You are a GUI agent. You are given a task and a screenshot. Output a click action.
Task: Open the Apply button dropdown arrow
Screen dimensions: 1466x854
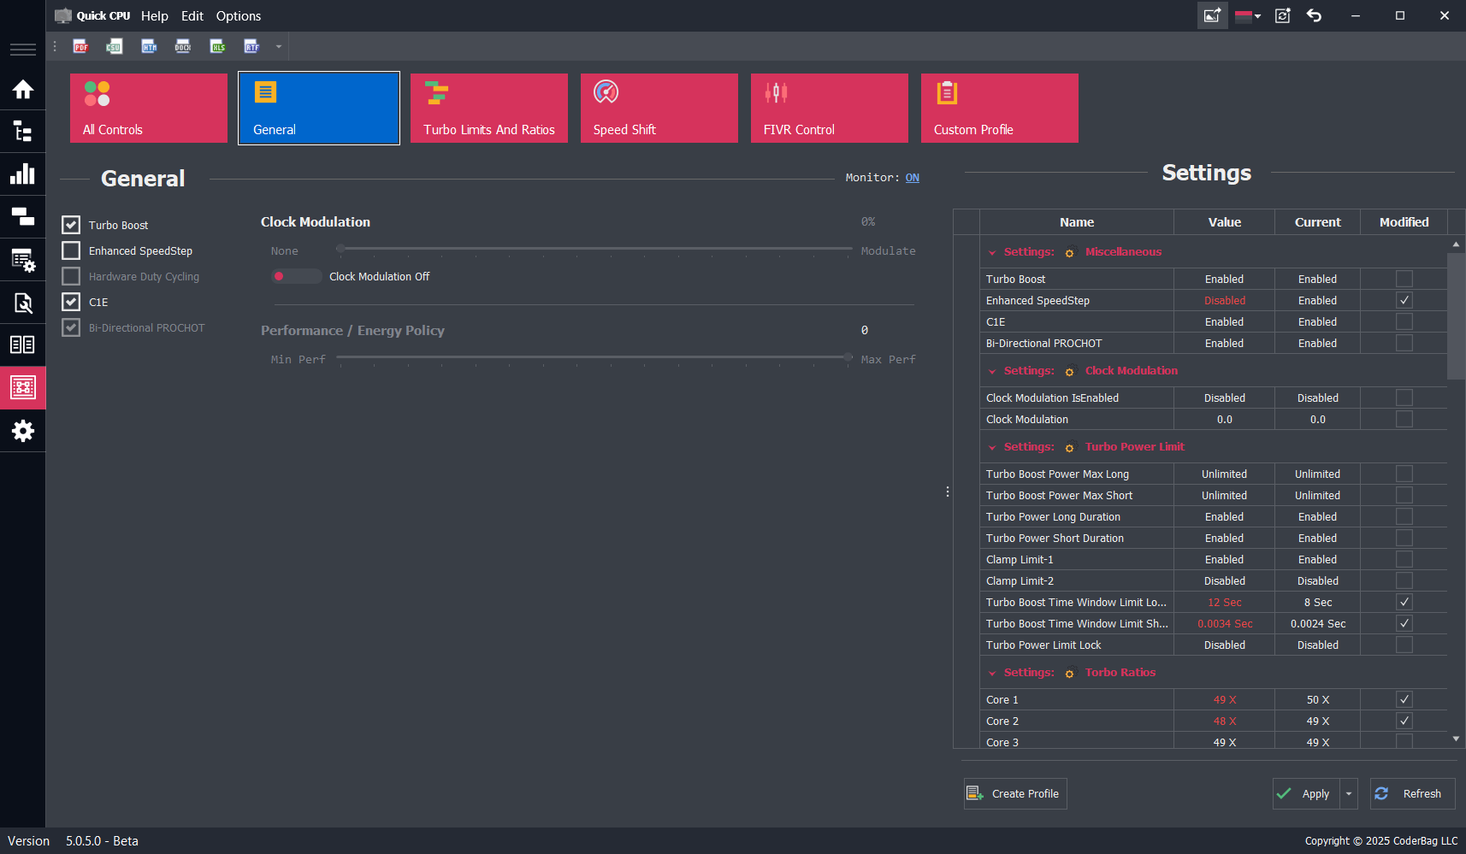[1349, 793]
